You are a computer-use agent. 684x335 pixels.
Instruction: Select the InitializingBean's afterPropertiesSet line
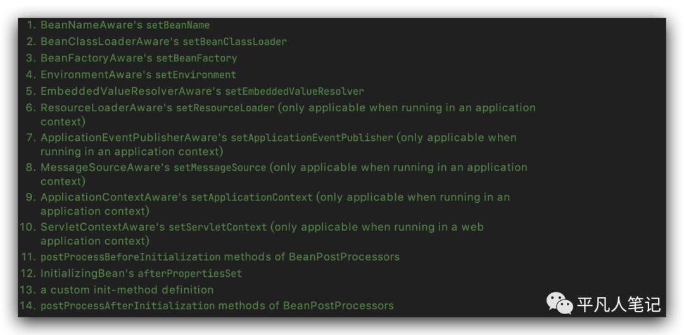pos(141,274)
